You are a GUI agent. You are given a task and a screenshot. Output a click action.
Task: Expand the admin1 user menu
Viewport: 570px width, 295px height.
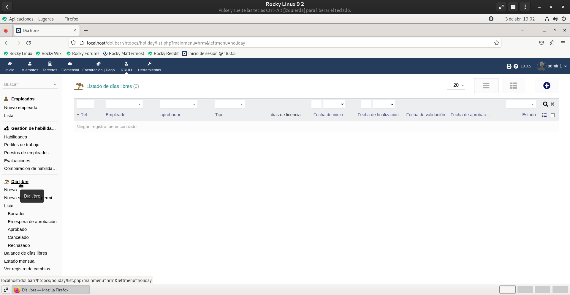(552, 66)
